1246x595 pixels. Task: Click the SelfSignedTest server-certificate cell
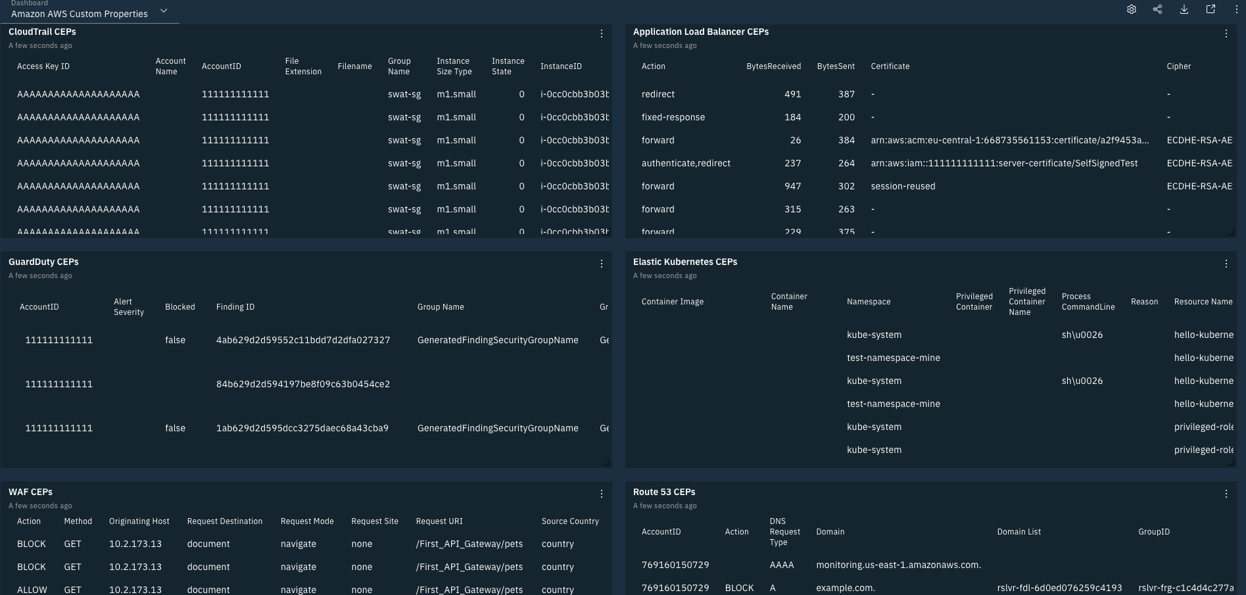coord(1004,163)
